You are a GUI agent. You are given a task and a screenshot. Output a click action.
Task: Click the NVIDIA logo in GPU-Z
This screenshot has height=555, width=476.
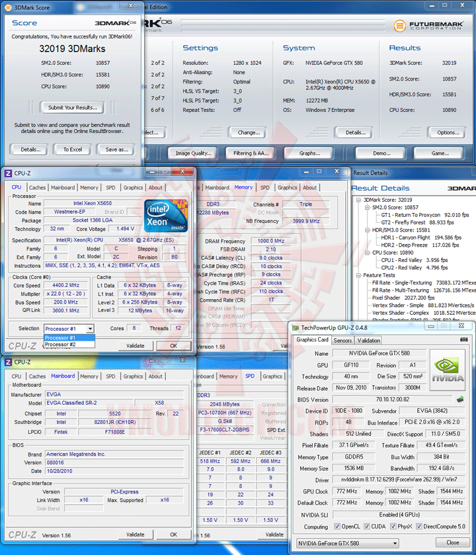(x=448, y=370)
